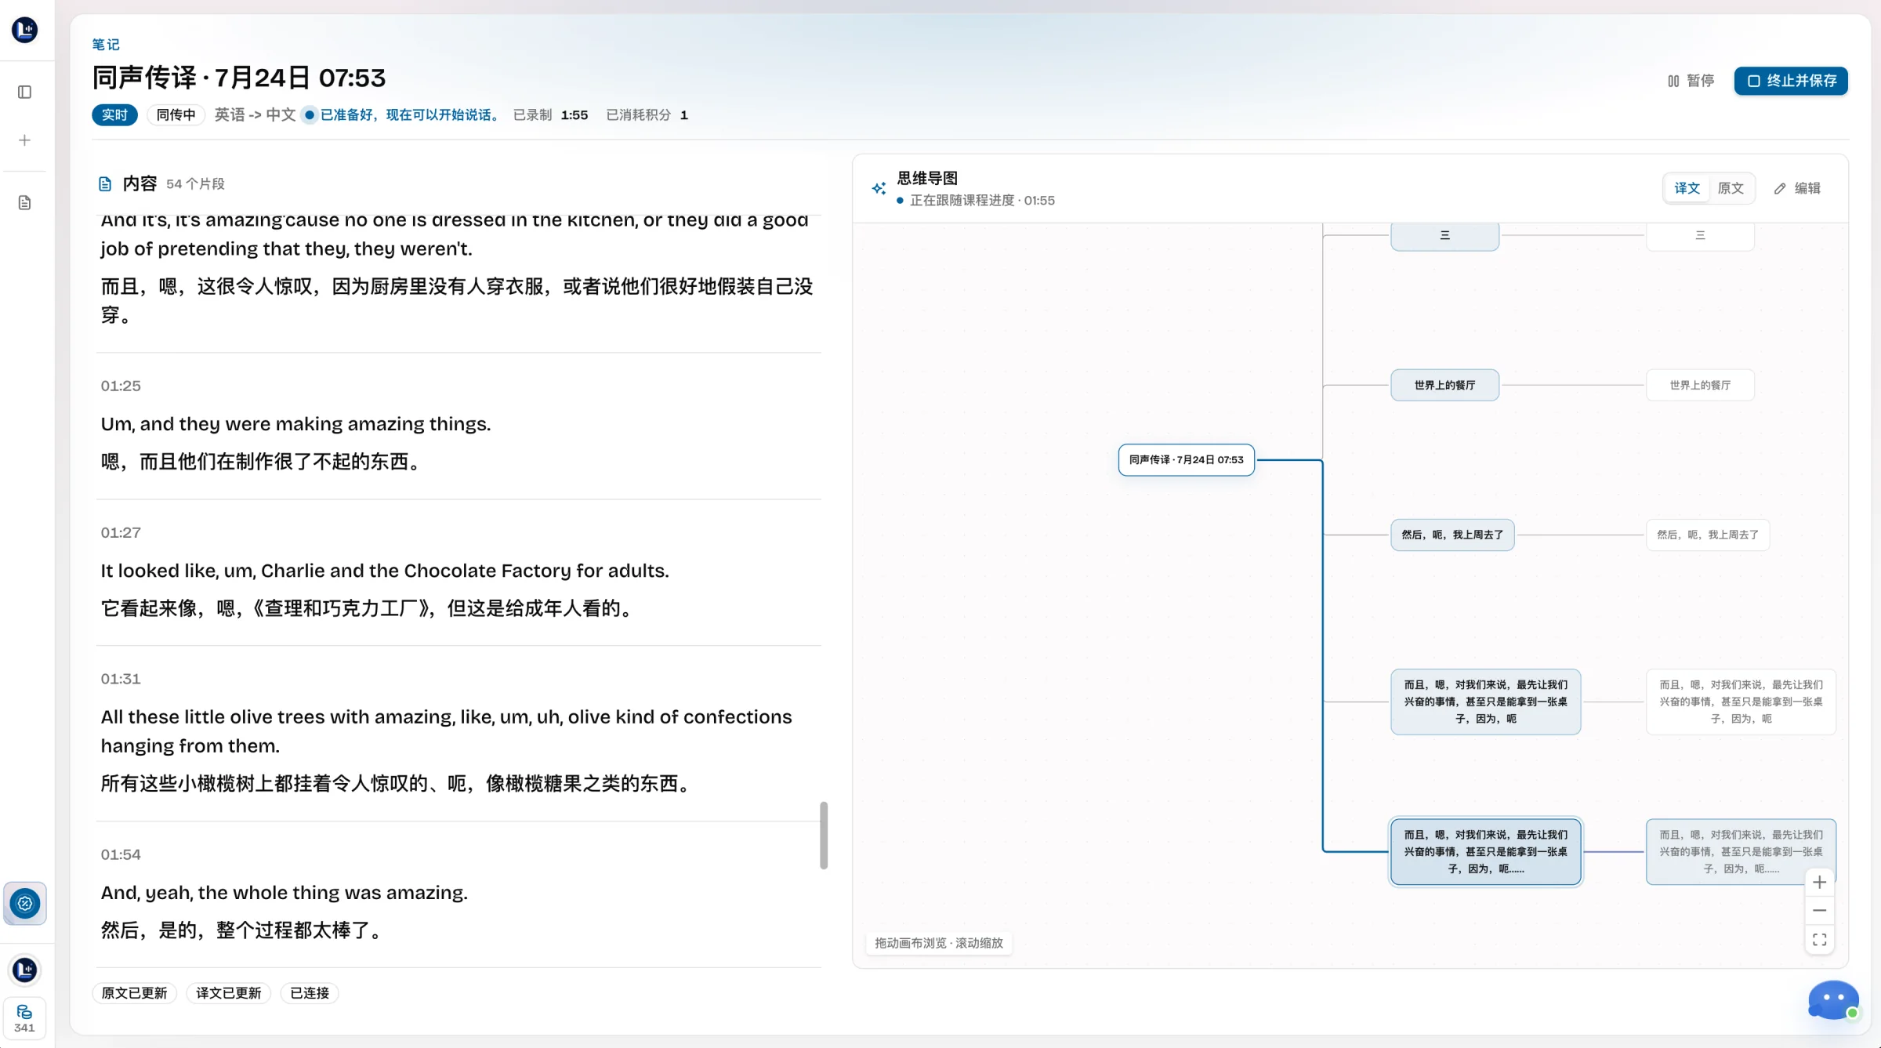The width and height of the screenshot is (1881, 1048).
Task: Open the settings gear button in the sidebar
Action: pos(25,904)
